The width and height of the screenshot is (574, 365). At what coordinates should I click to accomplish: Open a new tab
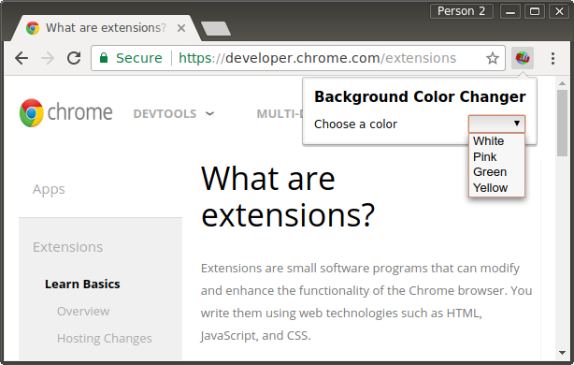(216, 29)
